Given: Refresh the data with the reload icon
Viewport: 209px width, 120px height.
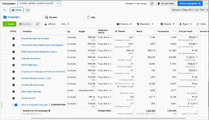Looking at the screenshot, I should tap(152, 4).
